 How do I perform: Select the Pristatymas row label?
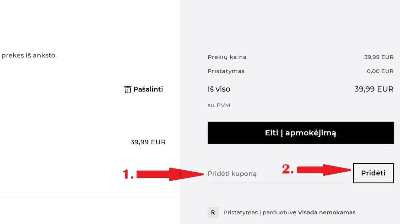(226, 71)
